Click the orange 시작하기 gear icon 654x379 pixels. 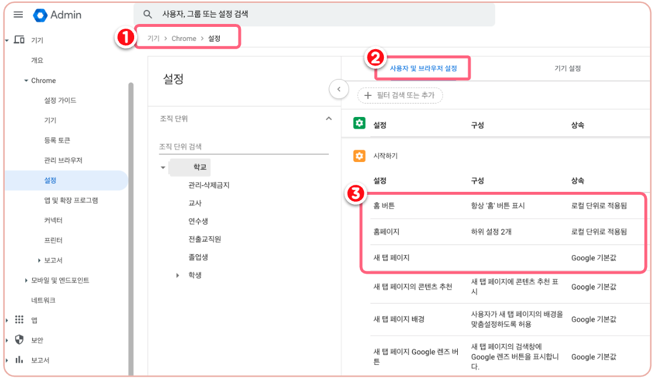(359, 156)
